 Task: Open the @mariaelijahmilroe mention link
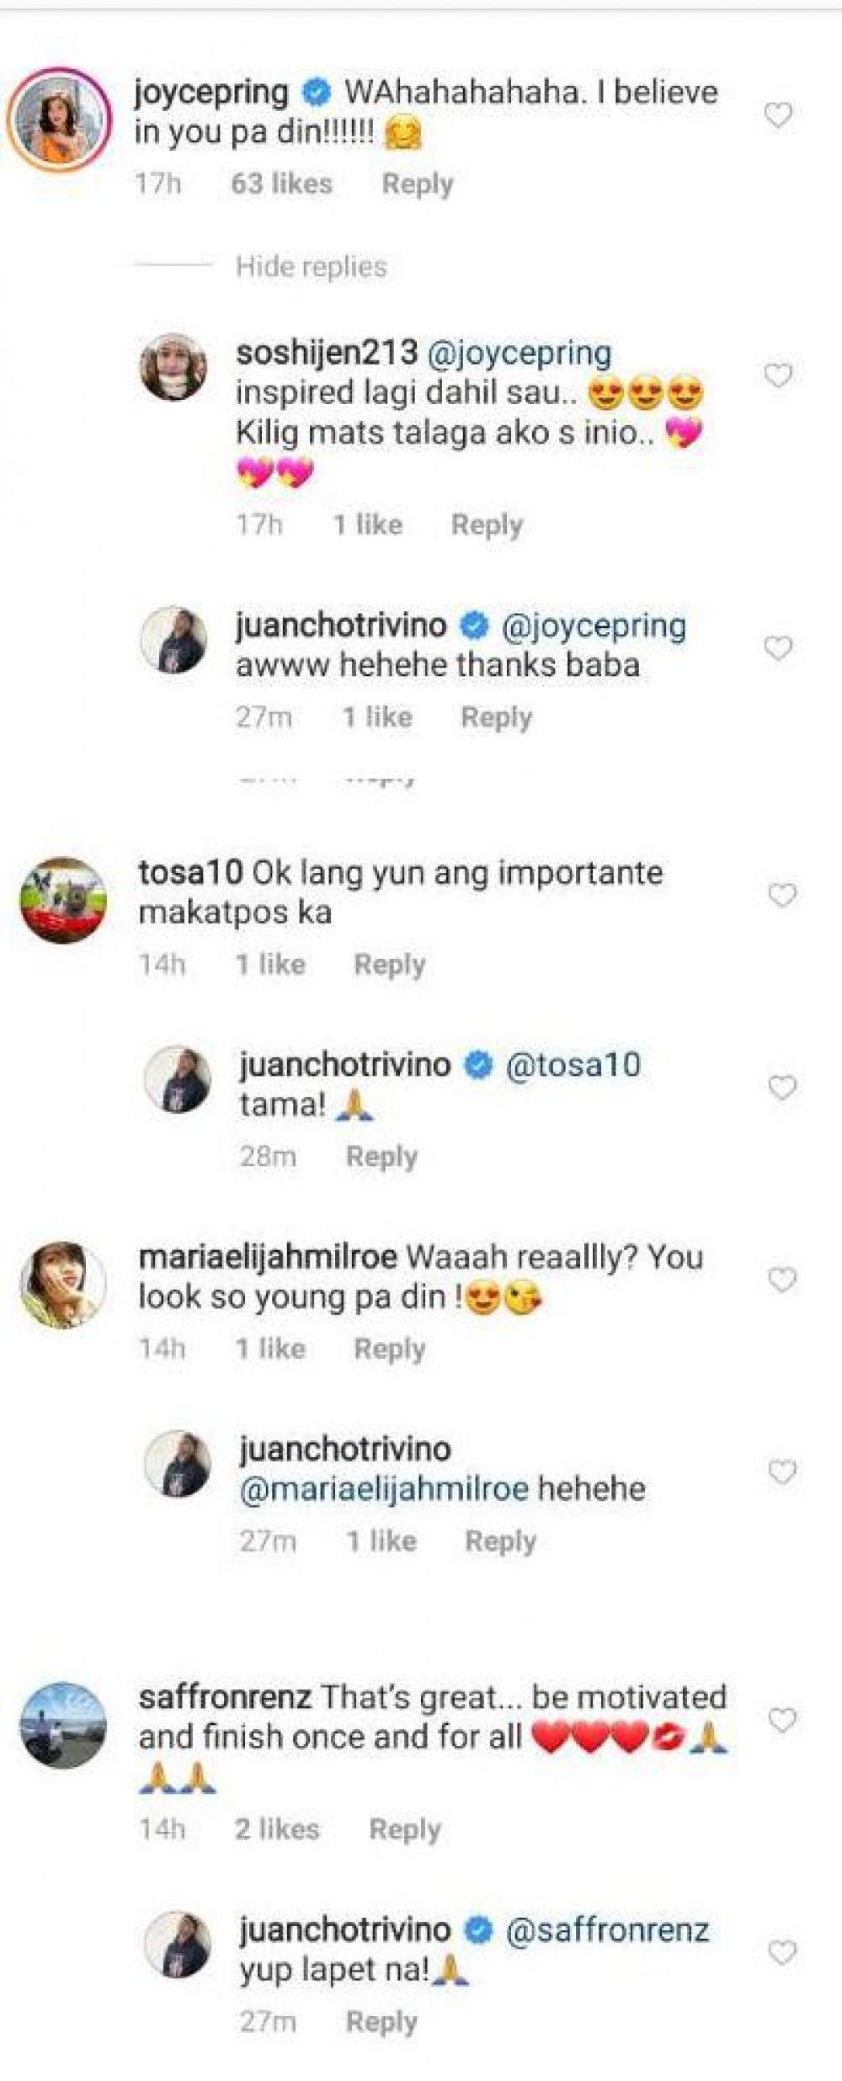[384, 1489]
